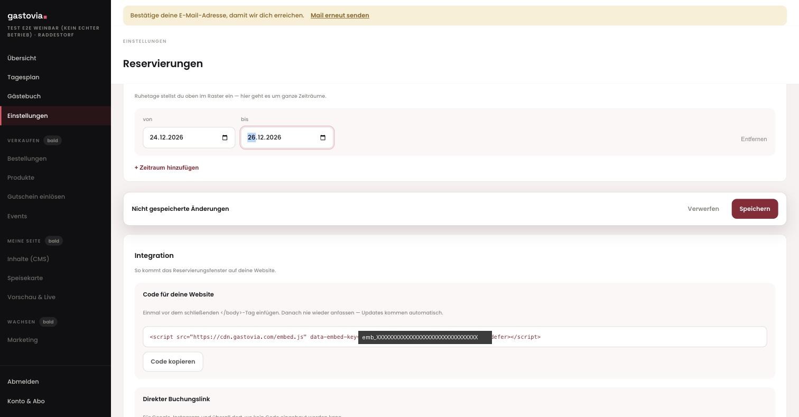This screenshot has width=799, height=417.
Task: Focus the 'bis' date input 26.12.2026
Action: tap(287, 137)
